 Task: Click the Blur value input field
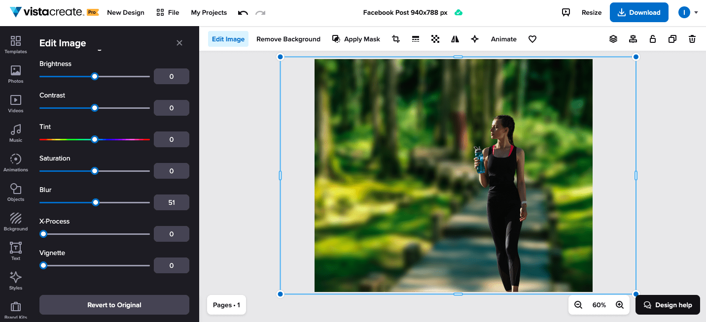(x=171, y=202)
